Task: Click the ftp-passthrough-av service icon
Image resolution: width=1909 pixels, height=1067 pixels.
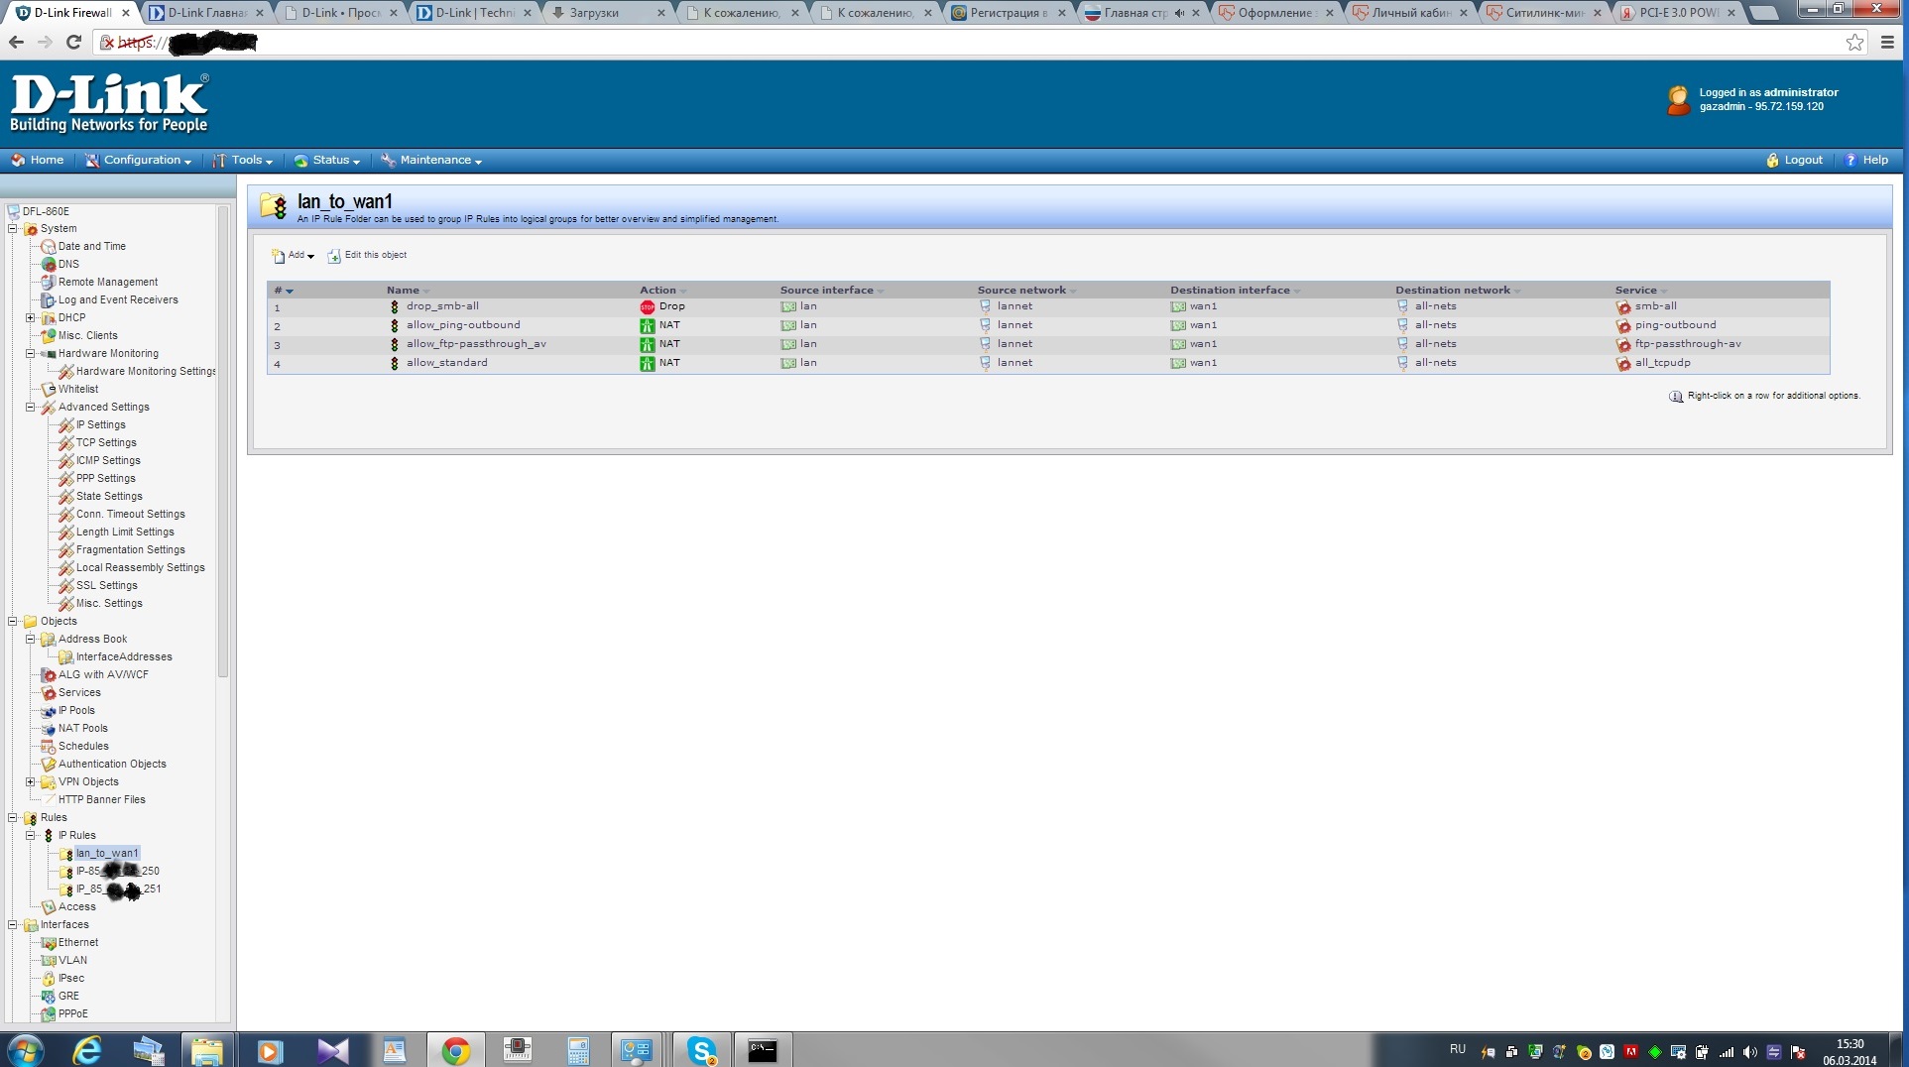Action: (x=1623, y=345)
